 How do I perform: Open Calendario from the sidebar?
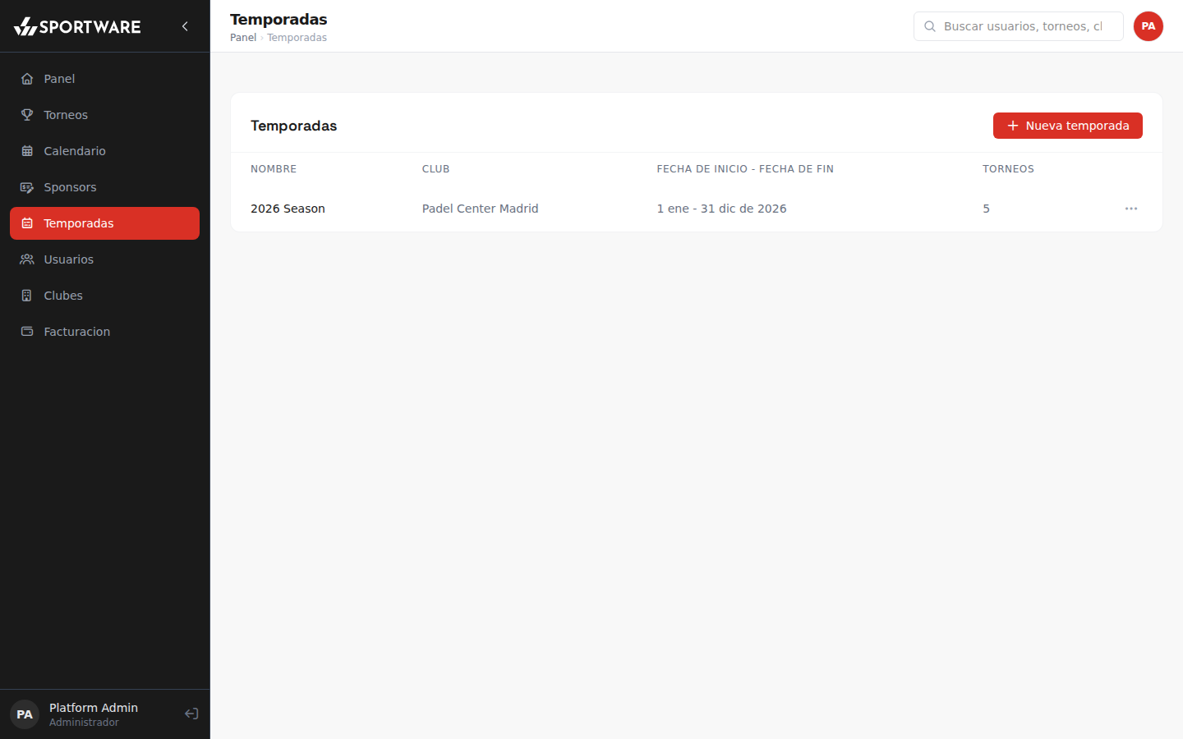[104, 151]
